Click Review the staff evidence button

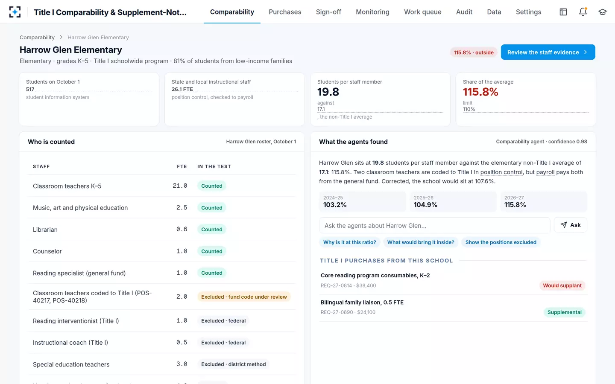pyautogui.click(x=548, y=52)
